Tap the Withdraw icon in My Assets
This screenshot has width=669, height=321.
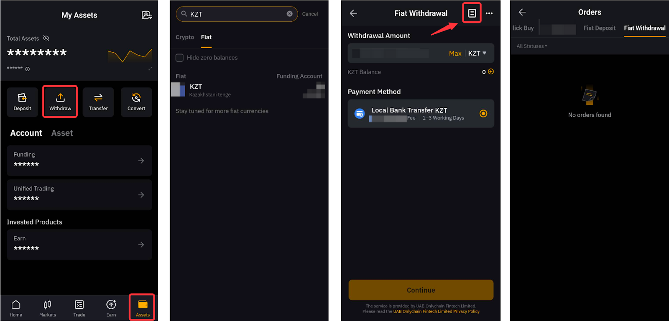60,98
